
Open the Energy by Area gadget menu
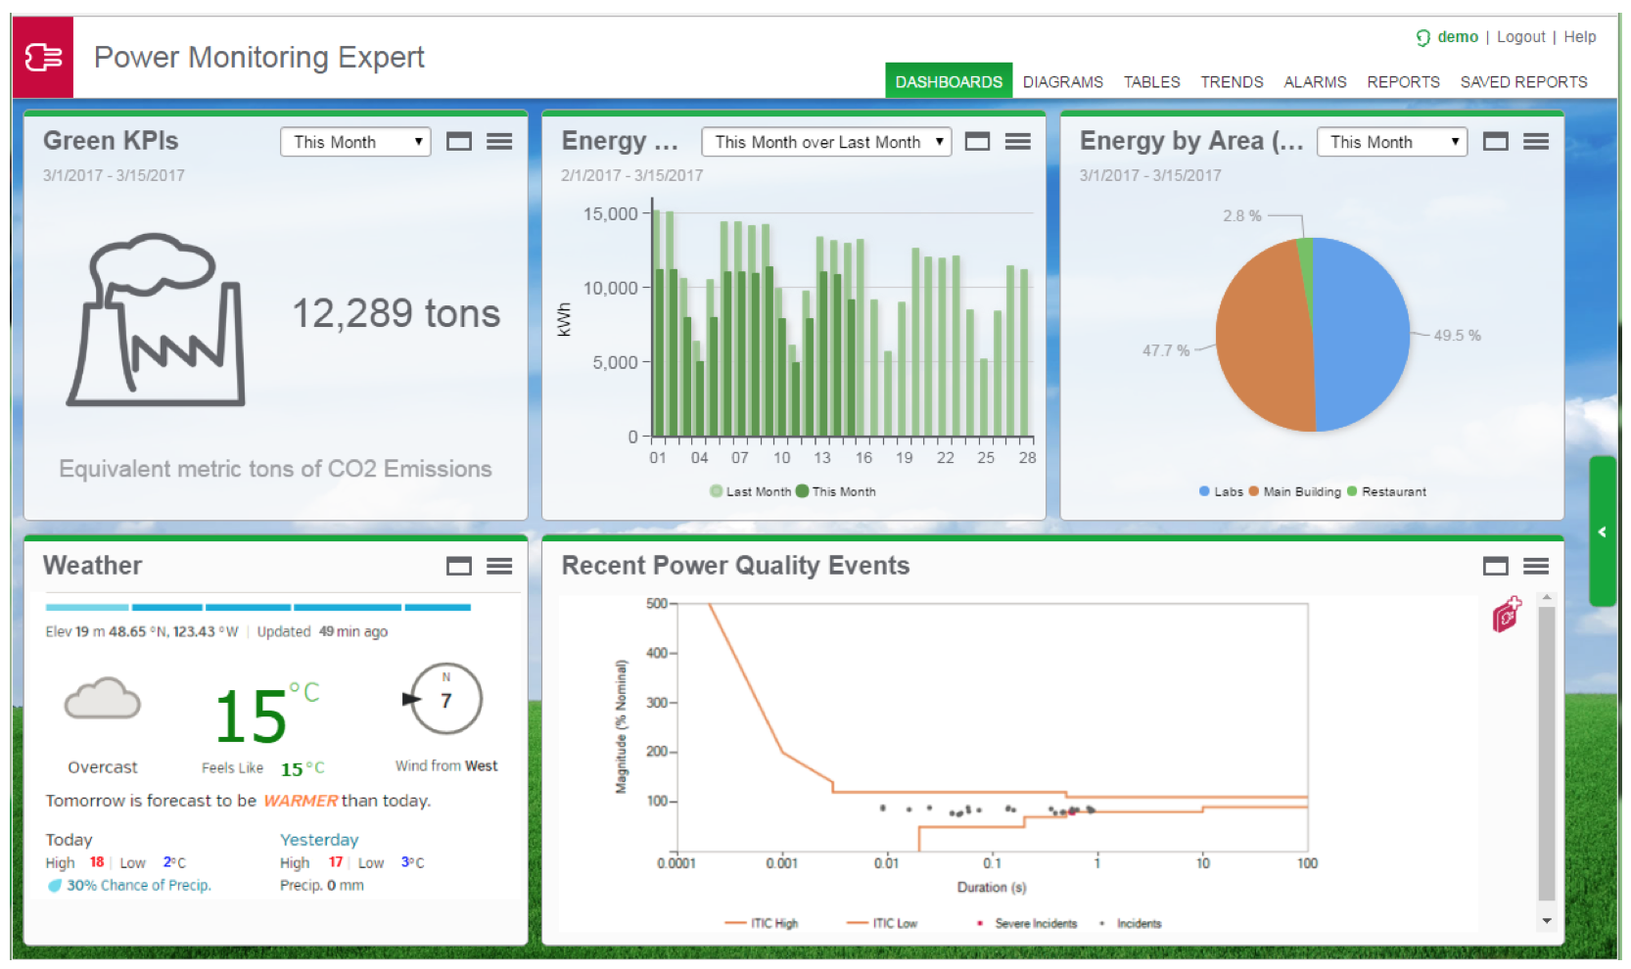[x=1536, y=142]
